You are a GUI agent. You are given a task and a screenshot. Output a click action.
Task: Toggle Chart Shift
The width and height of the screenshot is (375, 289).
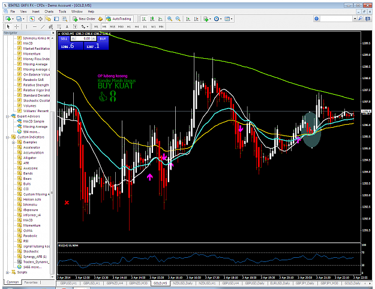(x=196, y=19)
